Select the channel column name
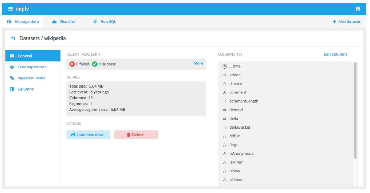This screenshot has width=370, height=193. (236, 84)
